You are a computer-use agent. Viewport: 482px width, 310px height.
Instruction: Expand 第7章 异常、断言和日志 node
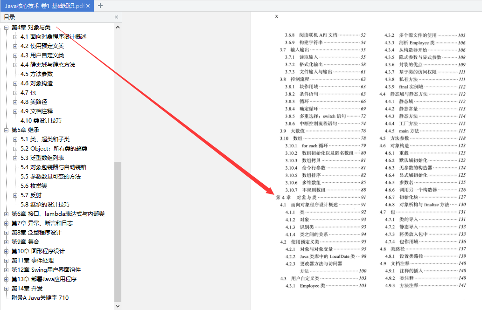pyautogui.click(x=6, y=223)
